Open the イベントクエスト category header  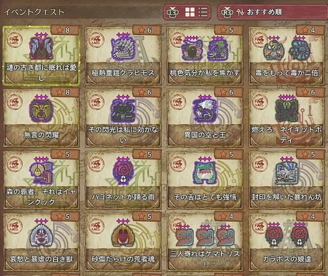click(34, 12)
